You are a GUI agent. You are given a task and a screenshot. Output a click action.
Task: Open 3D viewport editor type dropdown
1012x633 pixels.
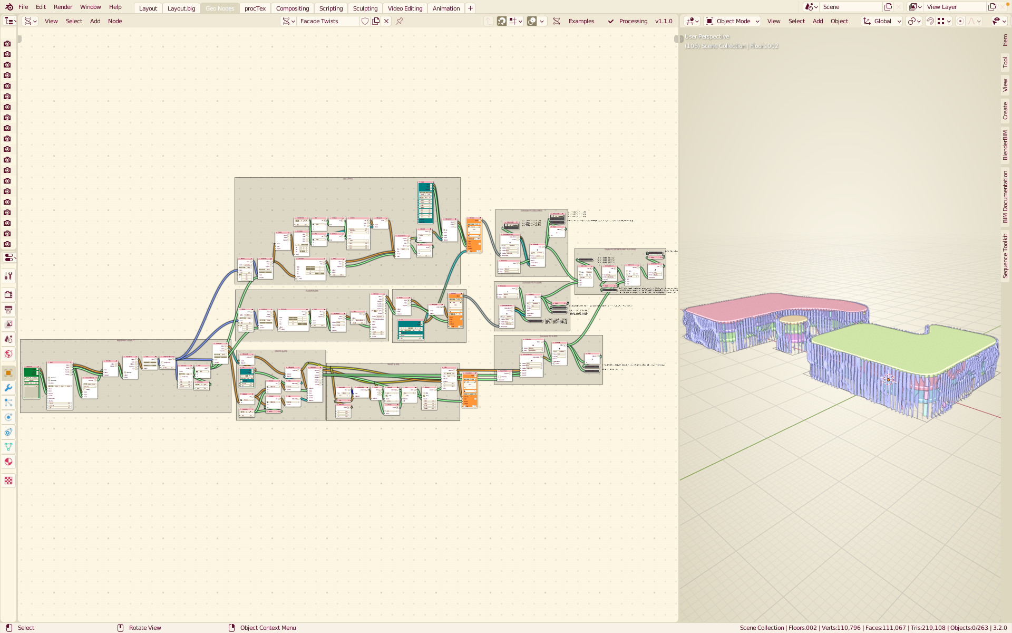692,21
